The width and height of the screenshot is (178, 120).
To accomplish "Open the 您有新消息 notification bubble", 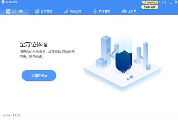I will pyautogui.click(x=150, y=7).
